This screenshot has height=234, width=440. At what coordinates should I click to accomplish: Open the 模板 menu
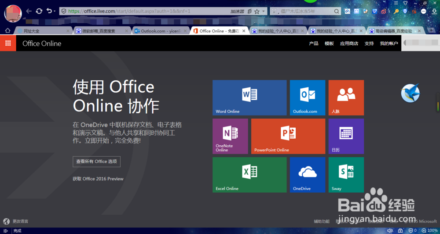pyautogui.click(x=329, y=43)
